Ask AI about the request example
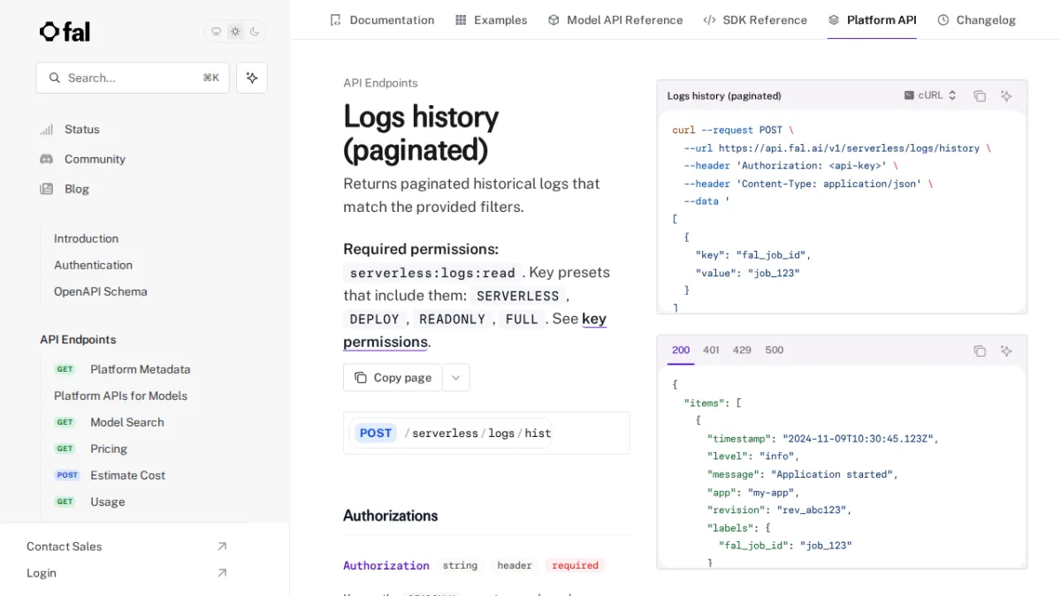 tap(1006, 95)
